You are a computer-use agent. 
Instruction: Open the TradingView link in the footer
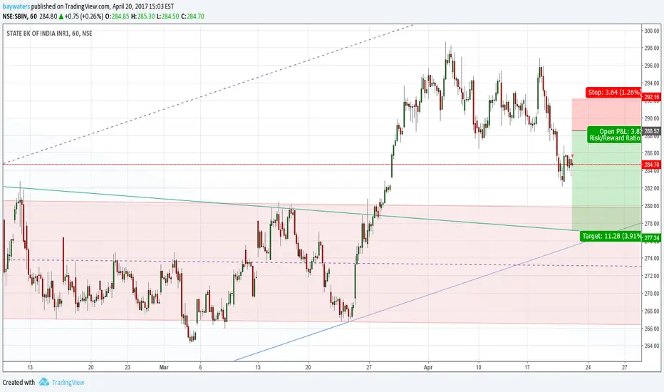(x=68, y=382)
